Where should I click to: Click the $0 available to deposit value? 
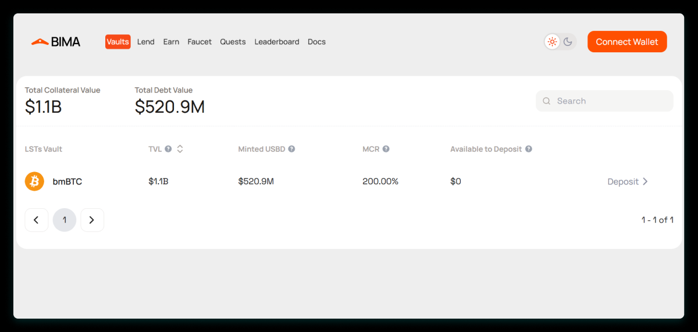(x=455, y=181)
